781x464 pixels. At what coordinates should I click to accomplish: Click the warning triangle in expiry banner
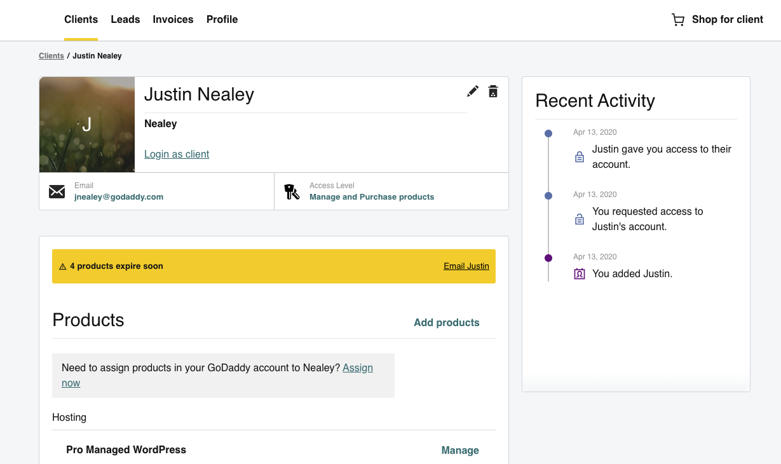click(x=63, y=267)
